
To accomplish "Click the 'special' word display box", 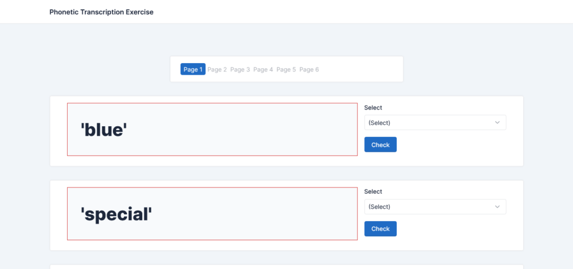I will tap(212, 214).
